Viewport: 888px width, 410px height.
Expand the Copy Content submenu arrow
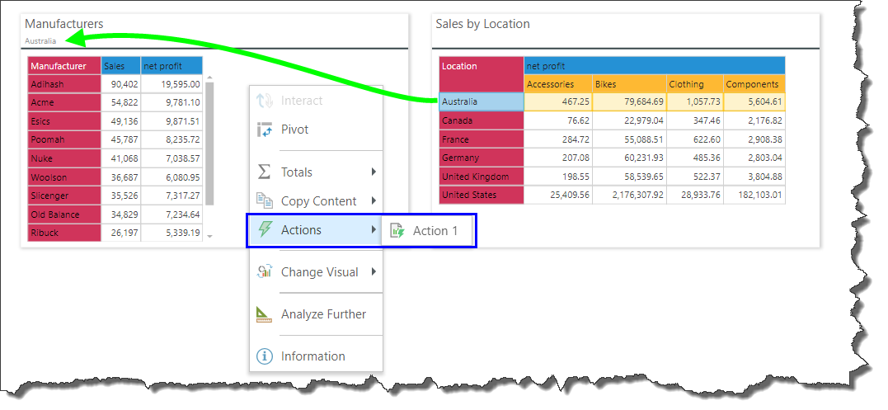click(x=374, y=201)
